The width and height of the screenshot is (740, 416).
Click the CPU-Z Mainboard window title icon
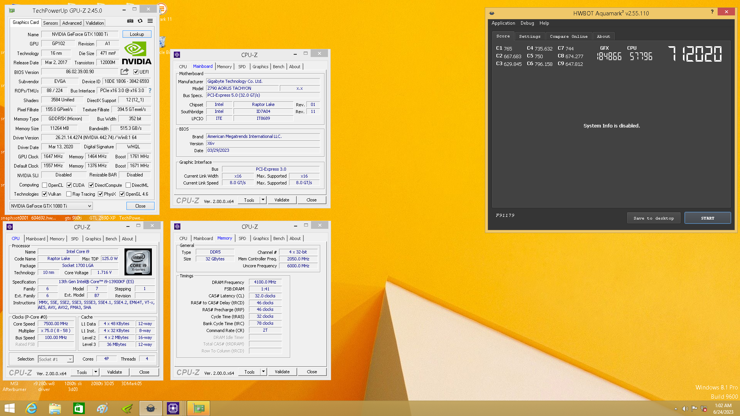pyautogui.click(x=177, y=55)
